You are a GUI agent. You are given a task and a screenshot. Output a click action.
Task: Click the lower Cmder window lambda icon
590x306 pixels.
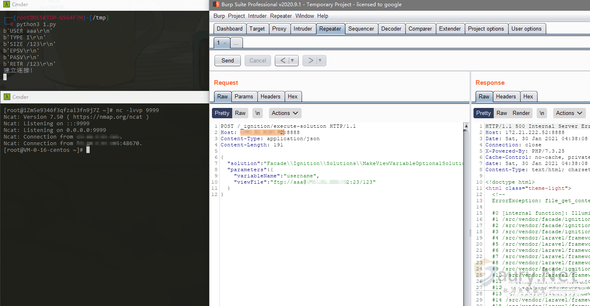click(x=7, y=97)
